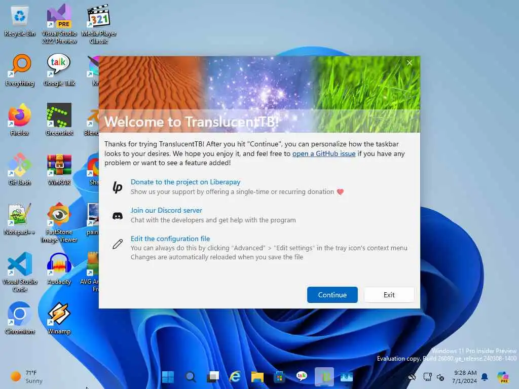Open the Edit the configuration file link

(170, 239)
